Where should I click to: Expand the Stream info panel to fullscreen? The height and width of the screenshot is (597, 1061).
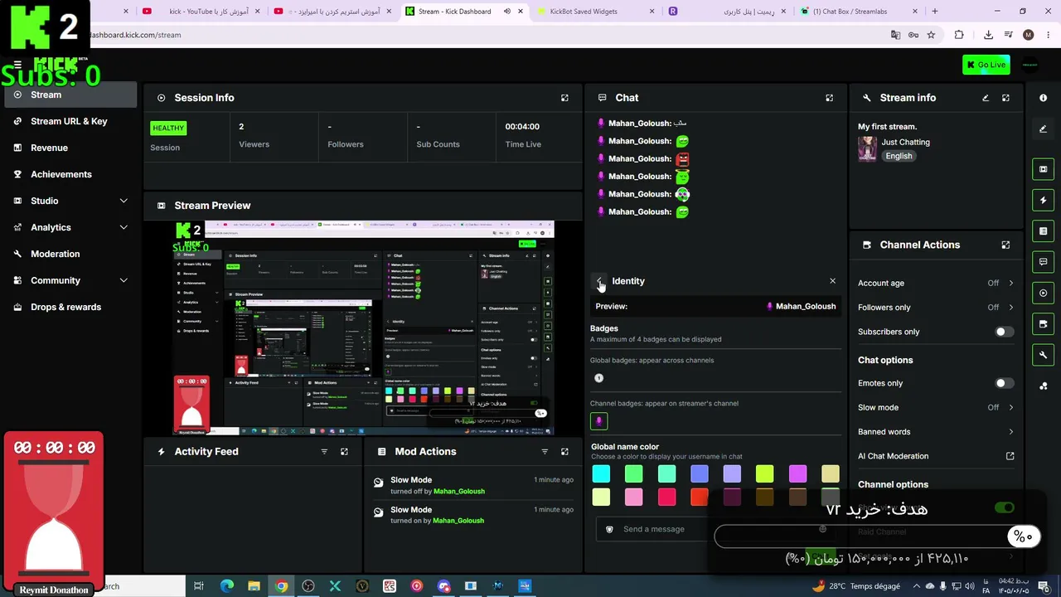tap(1005, 98)
